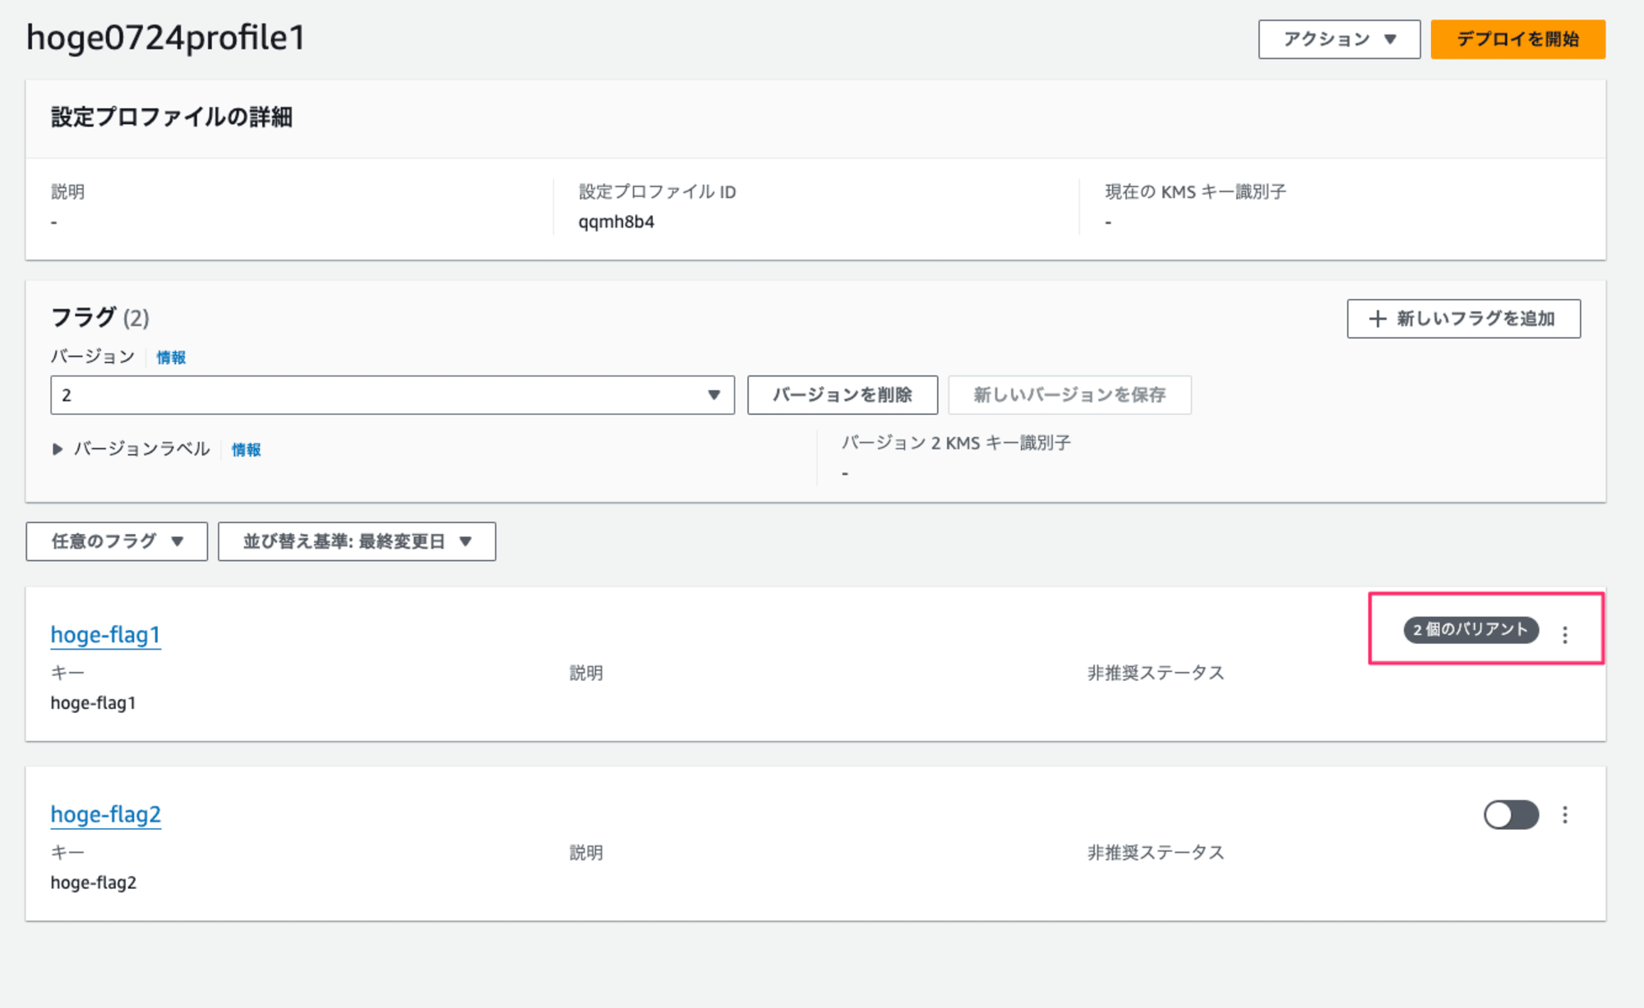Viewport: 1644px width, 1008px height.
Task: Toggle the hoge-flag2 switch on
Action: coord(1511,814)
